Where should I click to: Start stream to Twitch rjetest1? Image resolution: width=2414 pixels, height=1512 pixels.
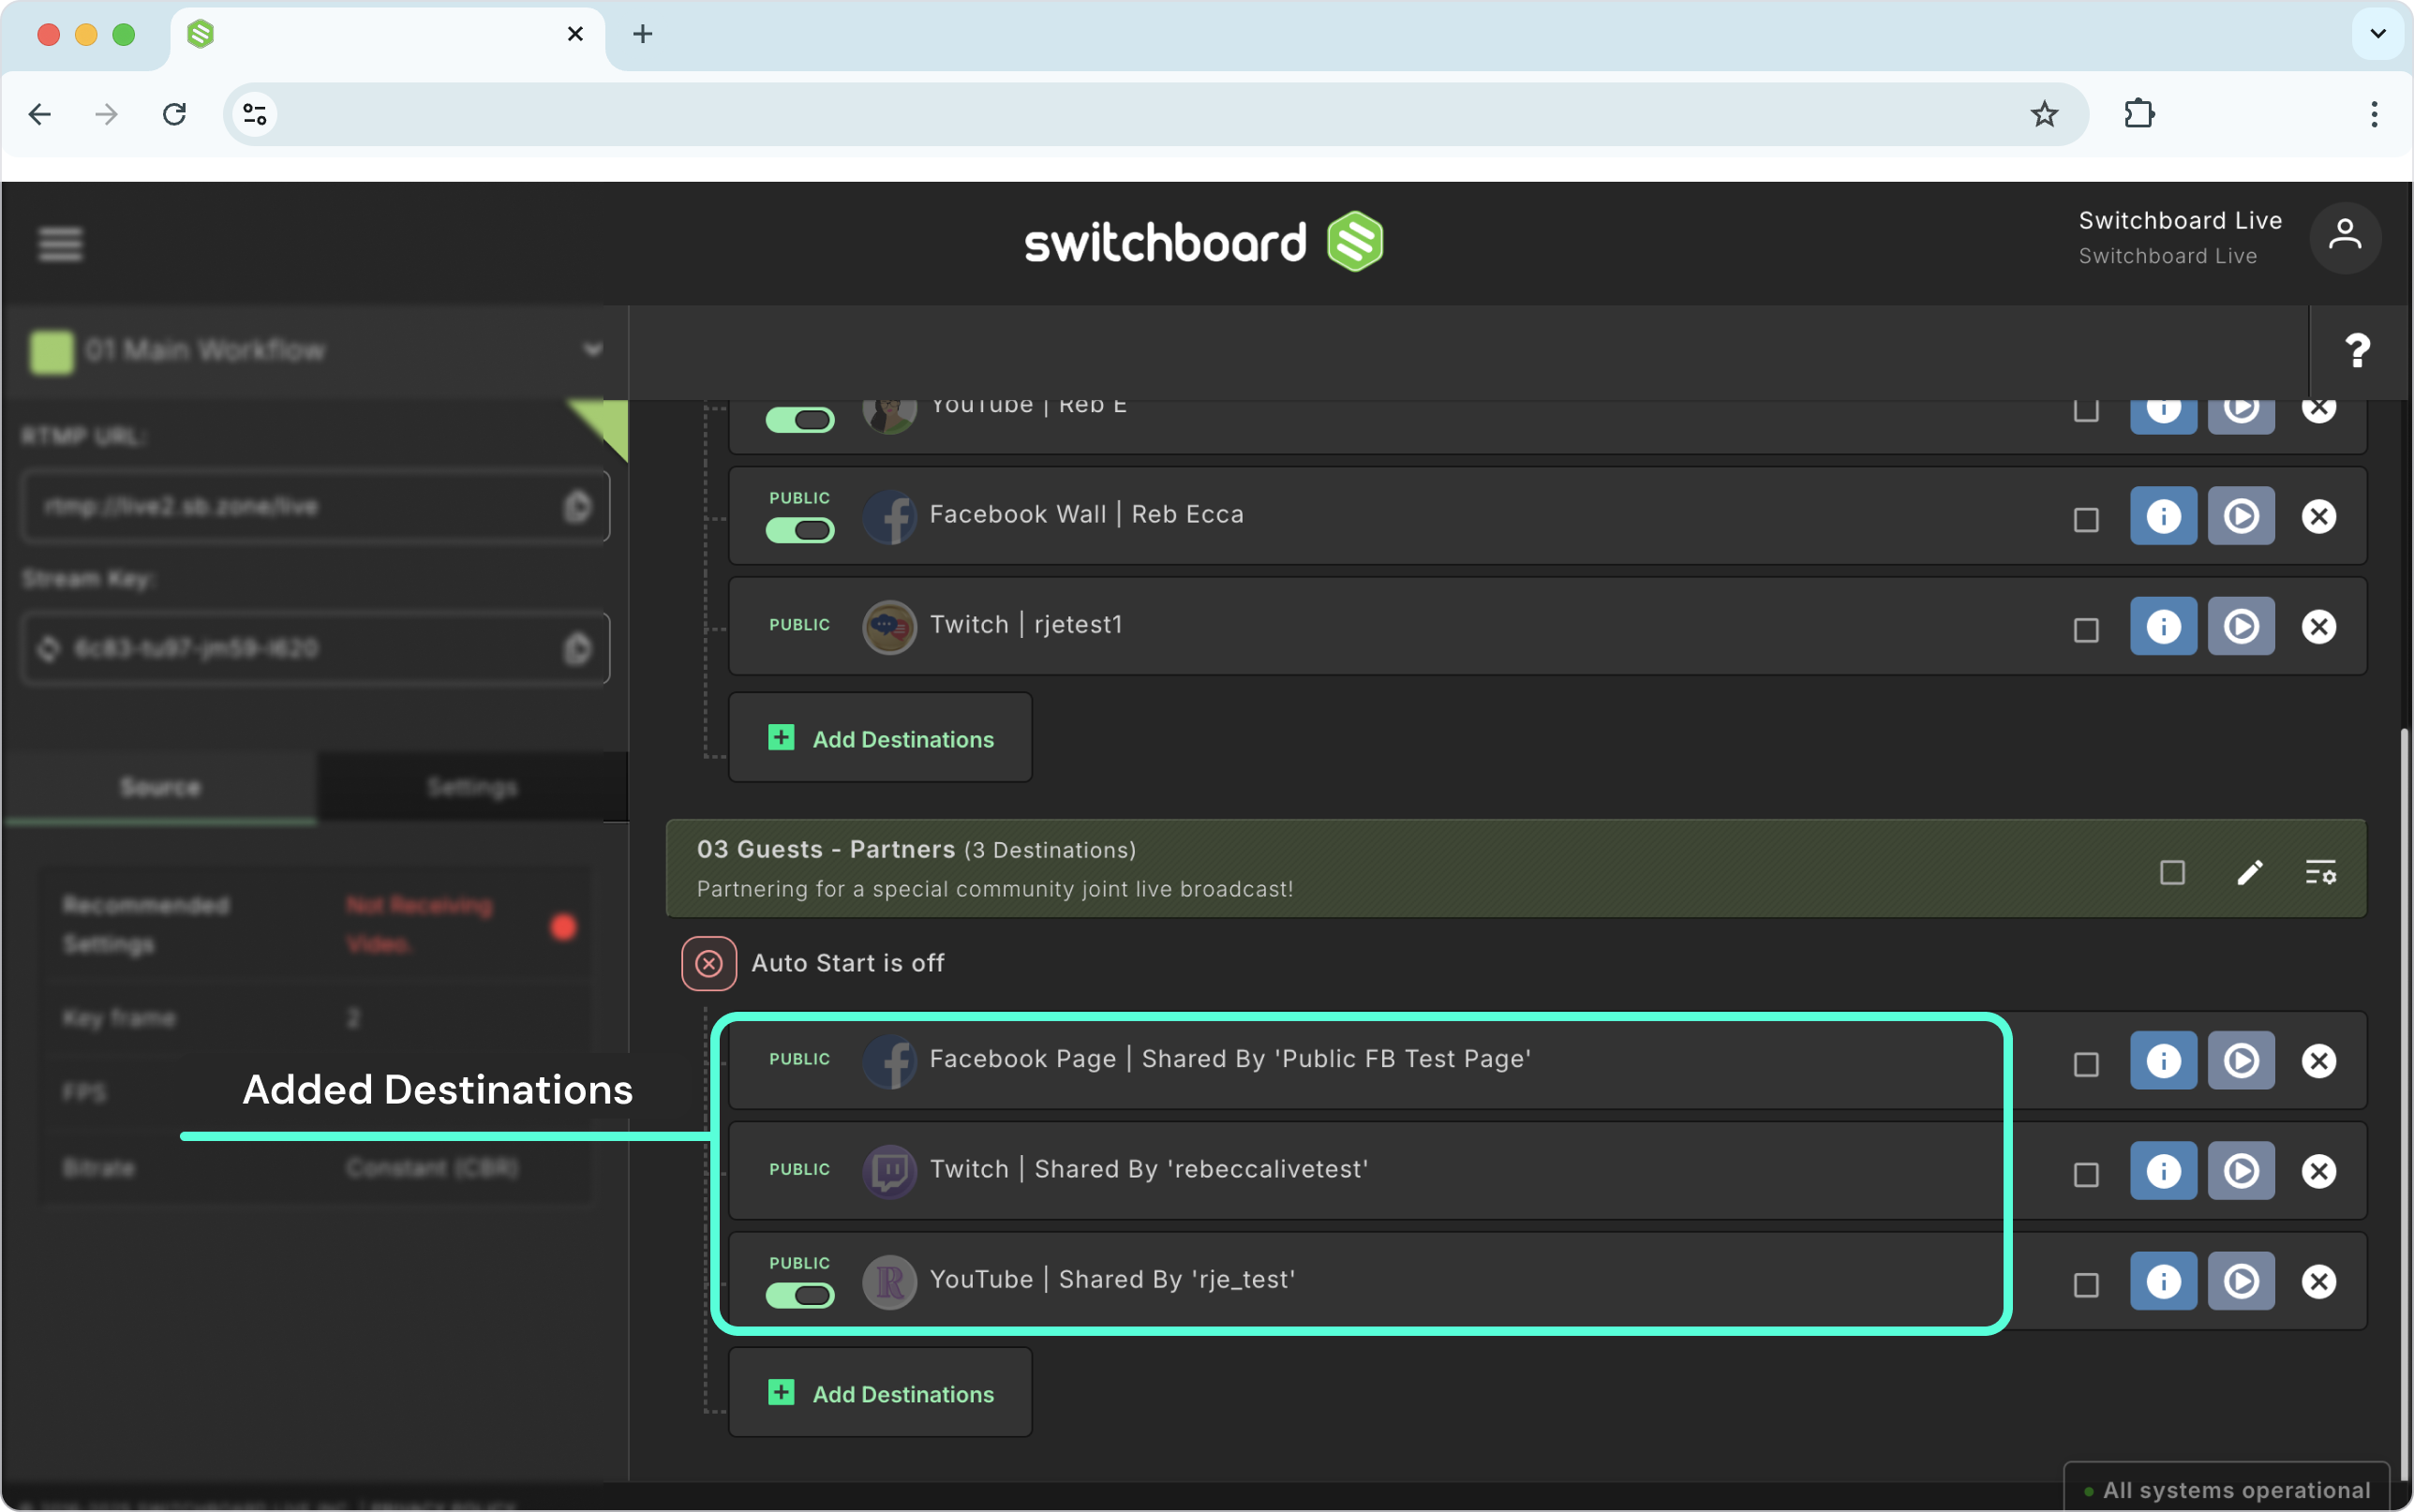2240,626
